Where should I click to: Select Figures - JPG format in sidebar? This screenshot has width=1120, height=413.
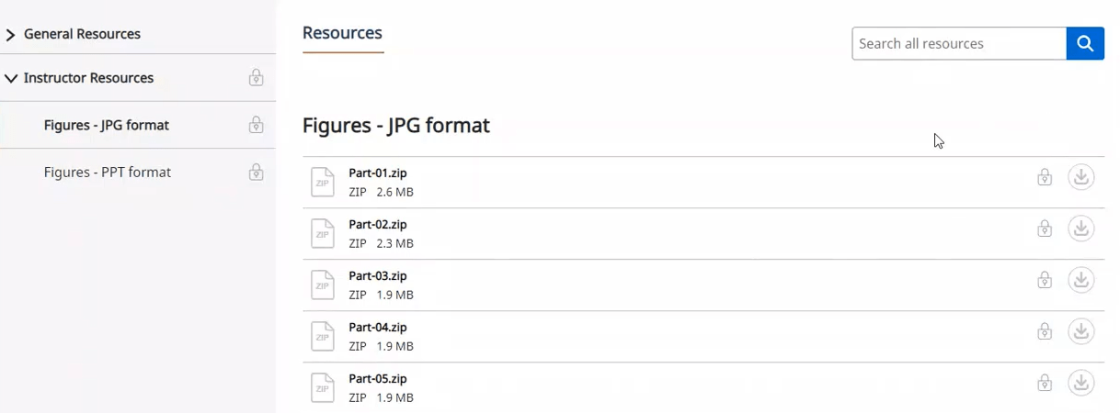(x=107, y=125)
